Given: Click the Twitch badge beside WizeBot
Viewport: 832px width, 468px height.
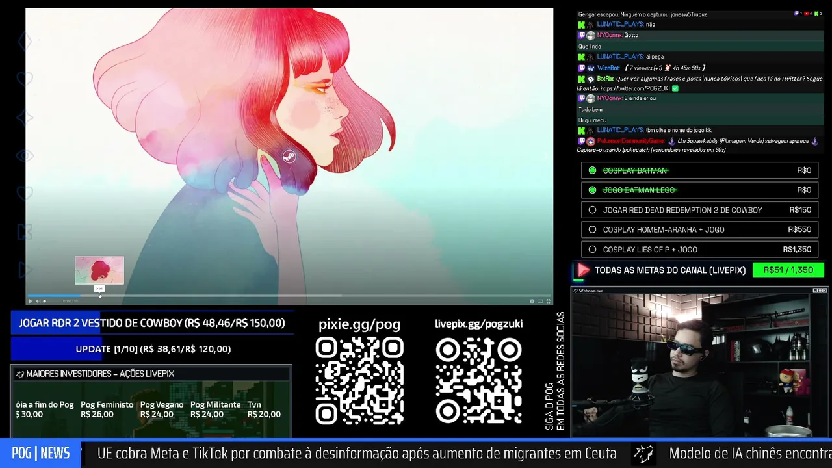Looking at the screenshot, I should pyautogui.click(x=582, y=68).
